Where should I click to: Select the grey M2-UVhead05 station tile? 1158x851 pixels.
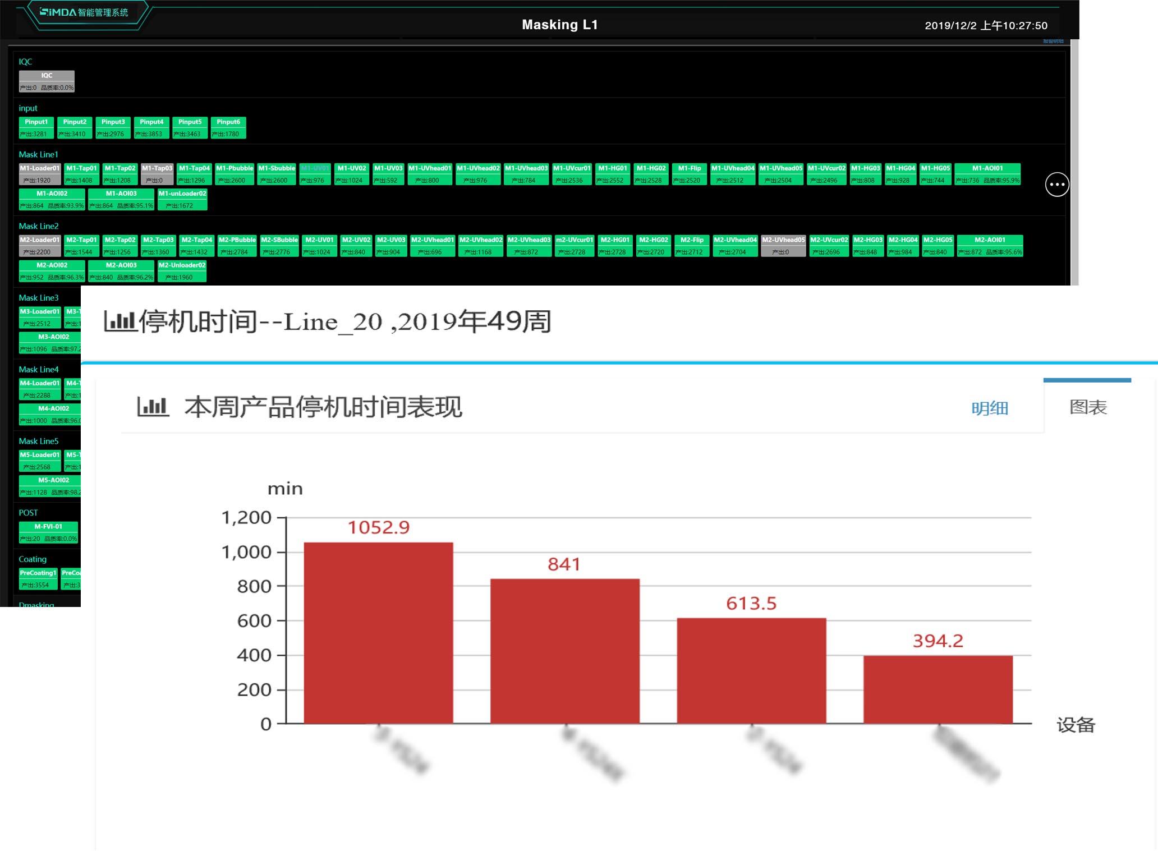tap(783, 246)
